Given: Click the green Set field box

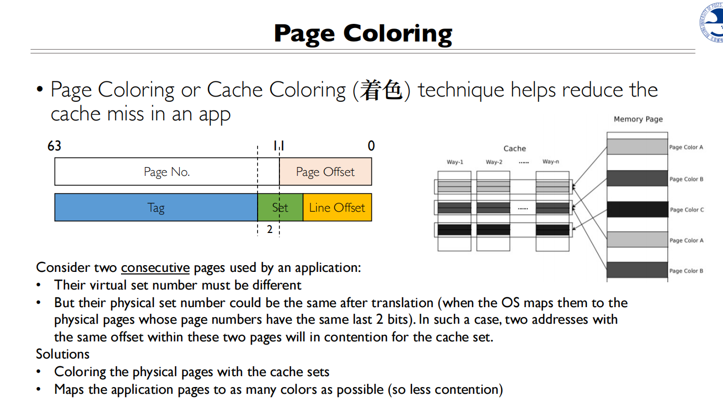Looking at the screenshot, I should [x=280, y=208].
